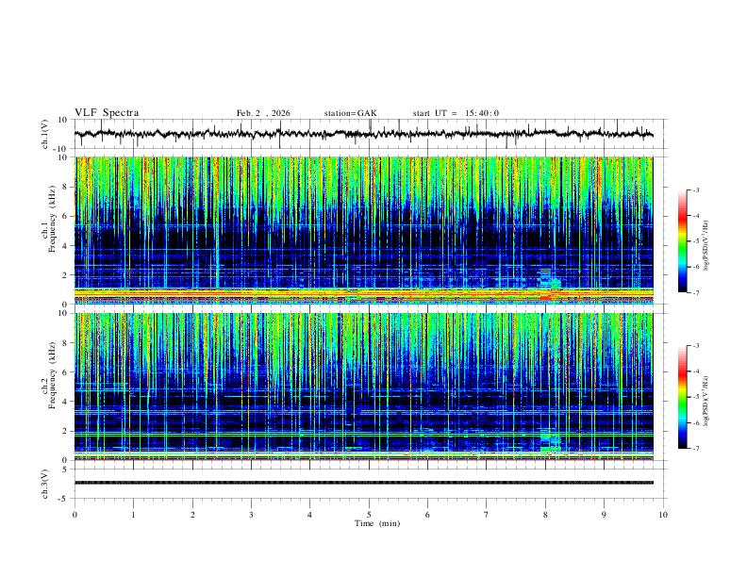The width and height of the screenshot is (747, 577).
Task: Click the "-5" tick on ch.1 color bar
Action: (695, 241)
